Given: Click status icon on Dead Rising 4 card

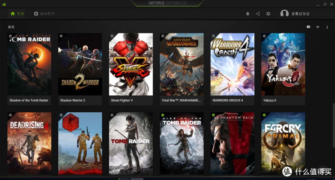Looking at the screenshot, I should (x=10, y=115).
